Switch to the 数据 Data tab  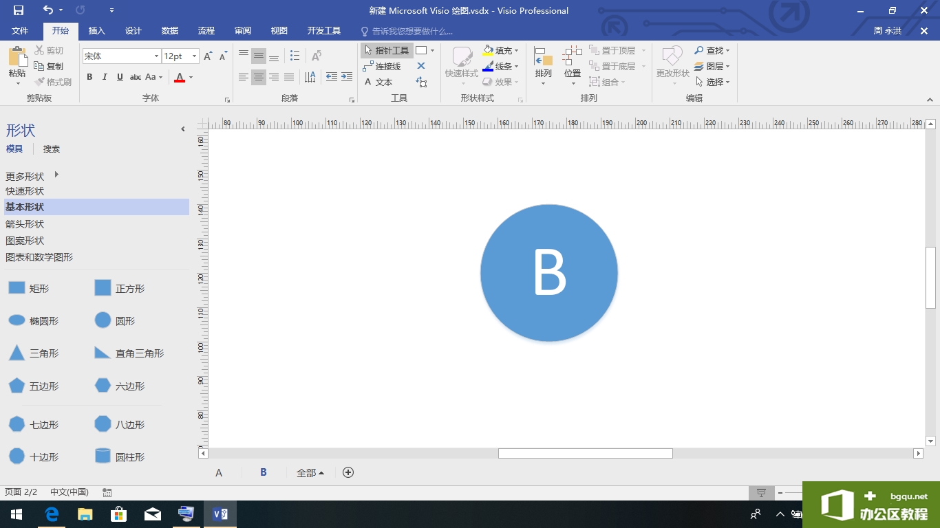[x=170, y=31]
